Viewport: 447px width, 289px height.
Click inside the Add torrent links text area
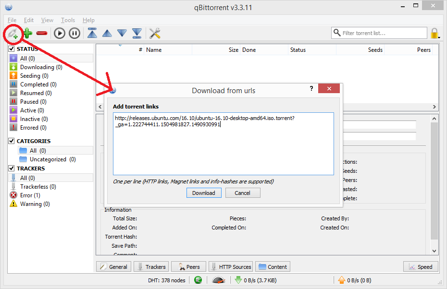(x=223, y=144)
